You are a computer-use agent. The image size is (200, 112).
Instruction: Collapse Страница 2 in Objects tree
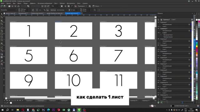pos(158,29)
